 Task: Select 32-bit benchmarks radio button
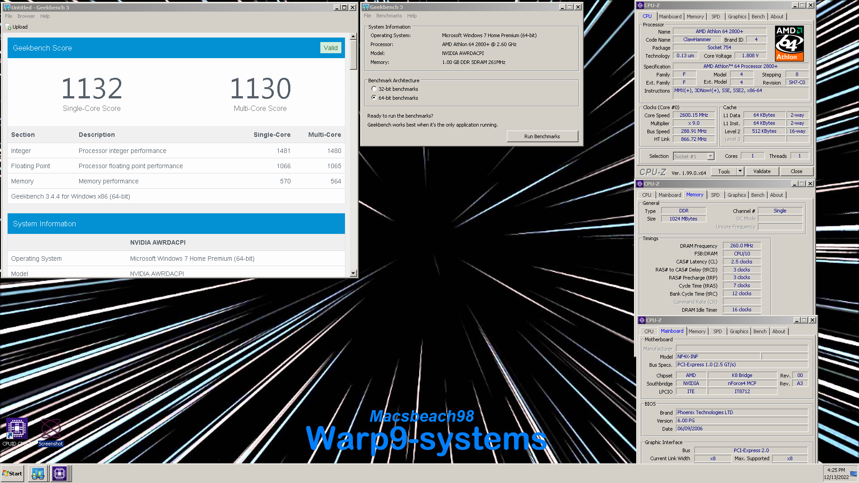point(374,89)
